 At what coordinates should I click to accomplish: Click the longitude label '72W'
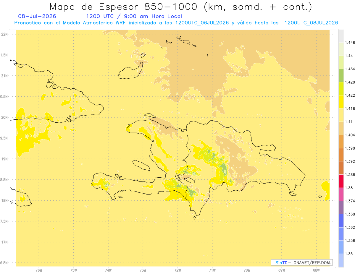pyautogui.click(x=177, y=270)
